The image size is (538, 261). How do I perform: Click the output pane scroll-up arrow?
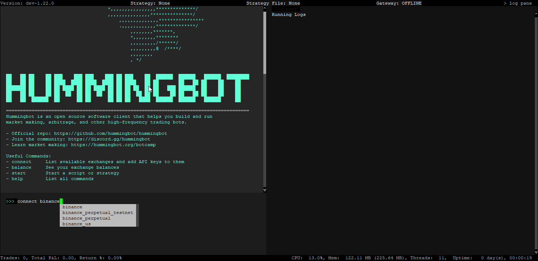(265, 8)
